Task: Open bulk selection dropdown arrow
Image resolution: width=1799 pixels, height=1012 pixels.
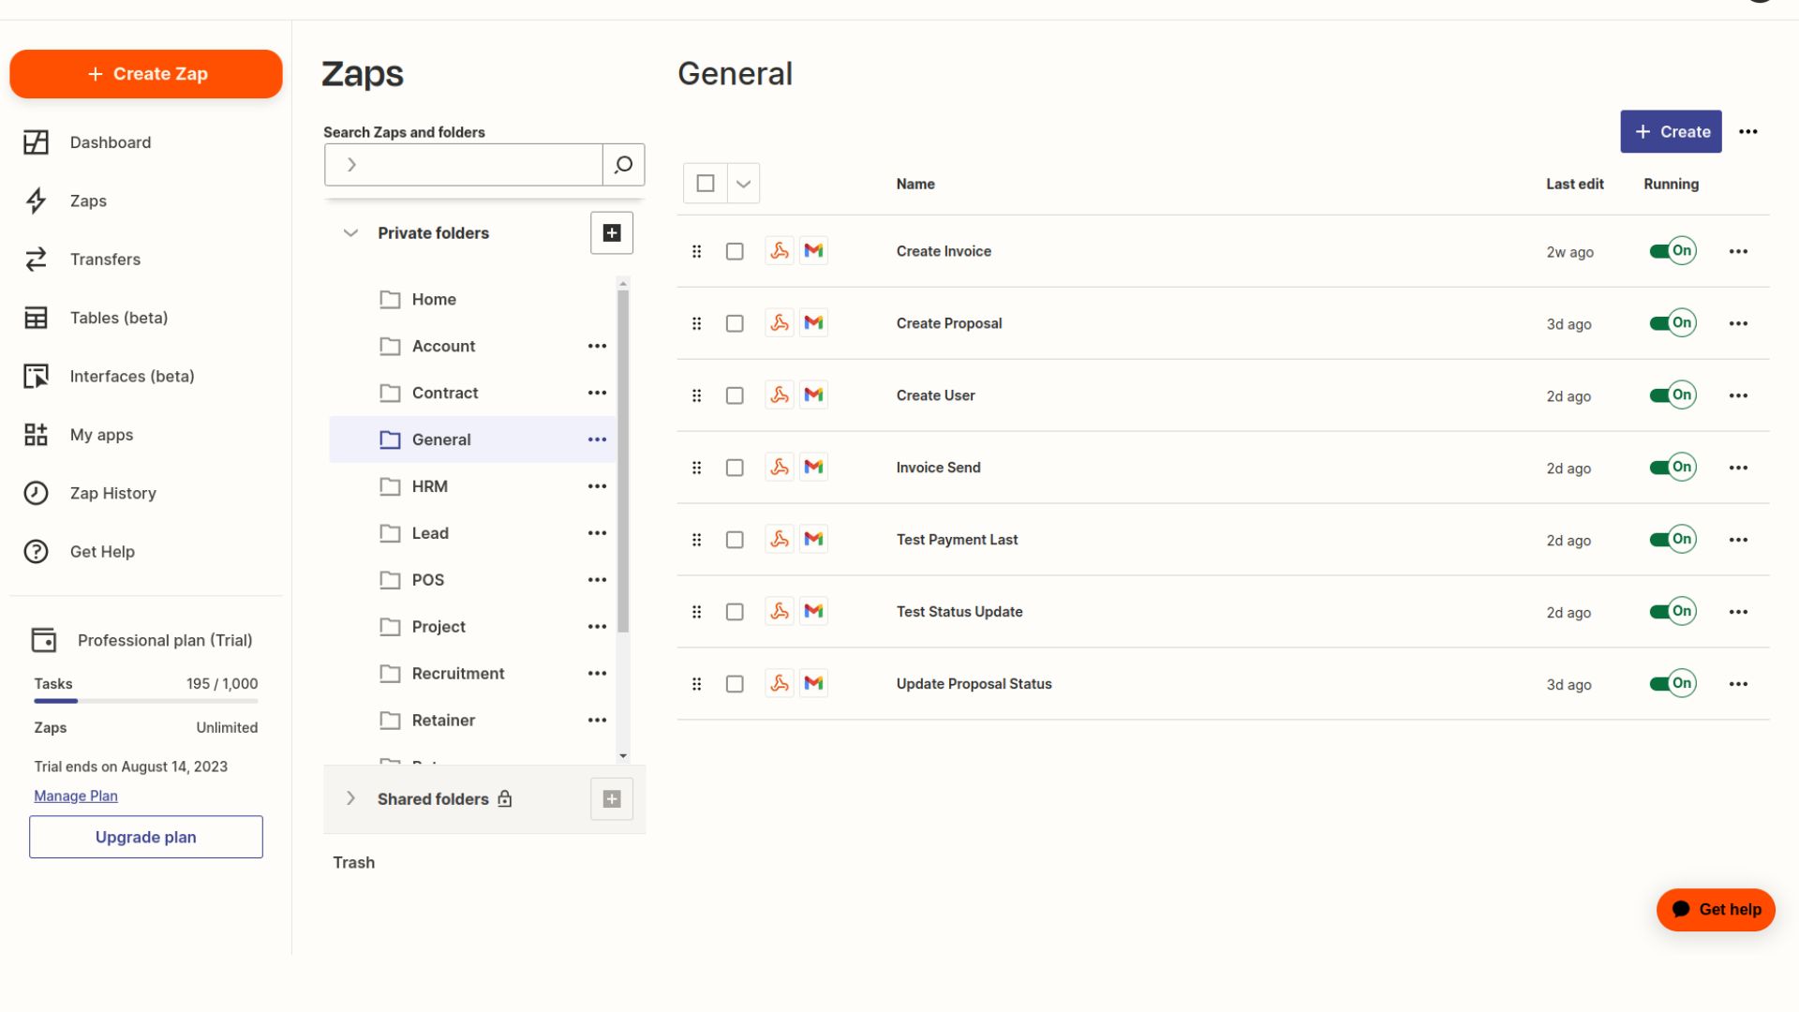Action: 743,184
